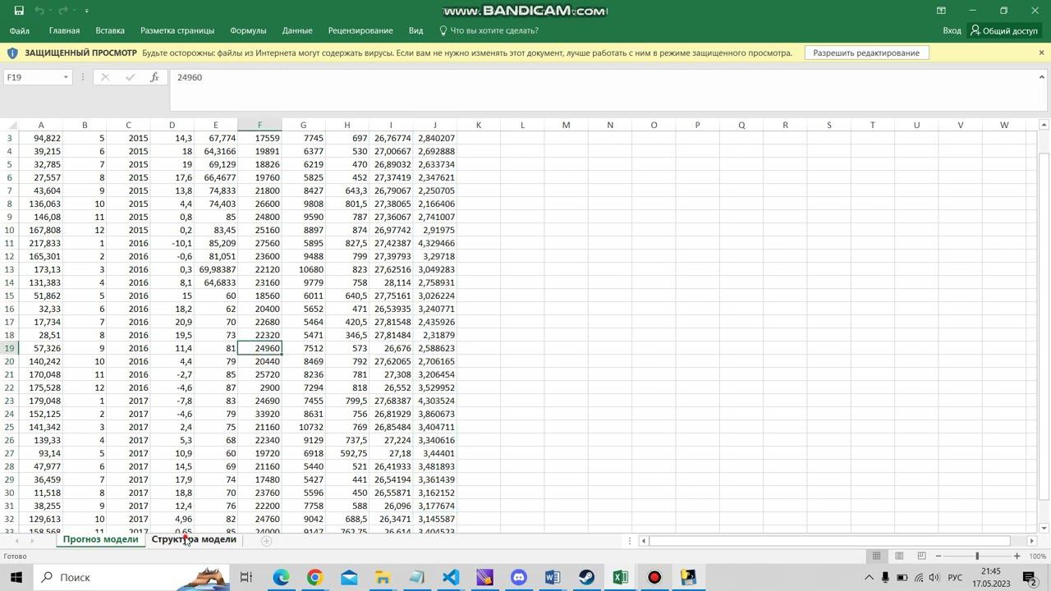
Task: Open Google Chrome from the taskbar
Action: click(x=314, y=577)
